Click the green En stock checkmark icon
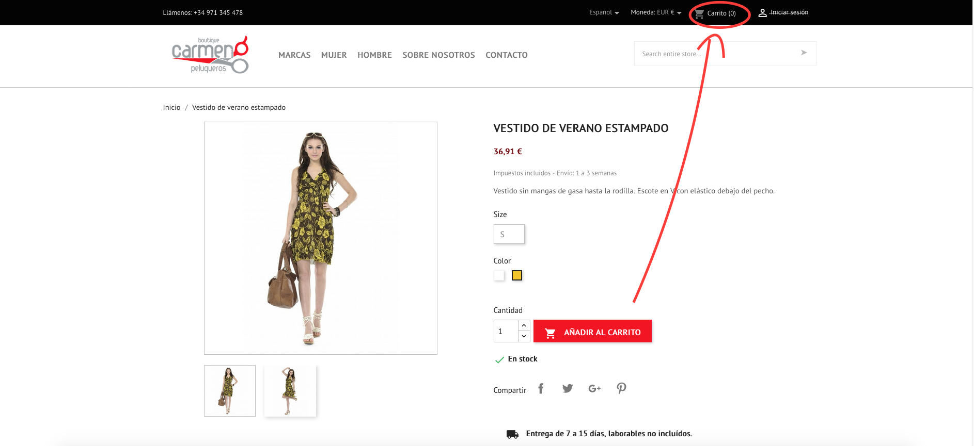The height and width of the screenshot is (446, 974). tap(499, 360)
